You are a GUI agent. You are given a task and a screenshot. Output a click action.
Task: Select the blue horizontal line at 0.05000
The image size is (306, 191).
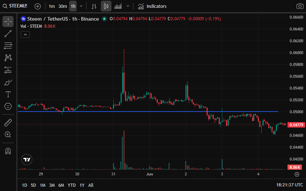point(148,111)
